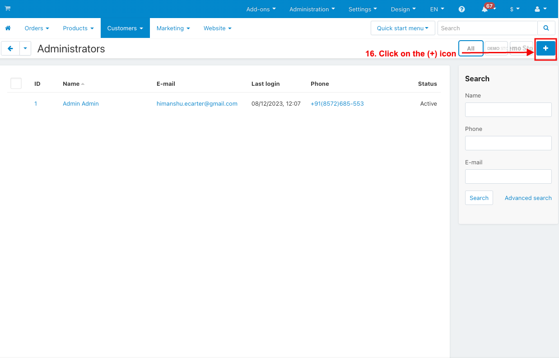Select the All storefronts tab

471,48
